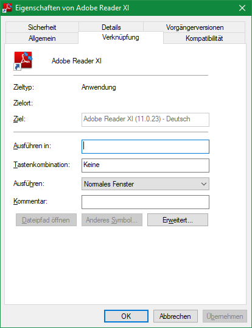Viewport: 252px width, 328px height.
Task: Click the Übernehmen button
Action: pos(225,316)
